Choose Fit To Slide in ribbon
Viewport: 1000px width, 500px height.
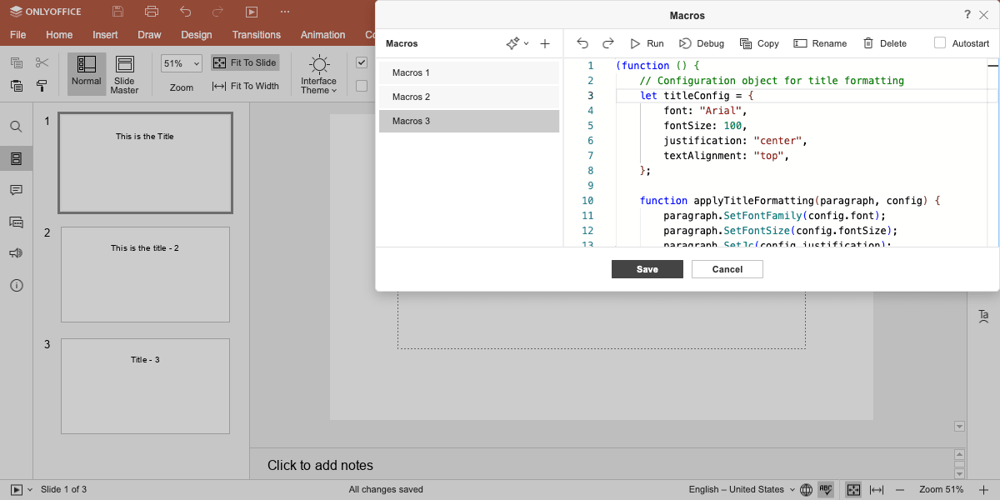244,63
